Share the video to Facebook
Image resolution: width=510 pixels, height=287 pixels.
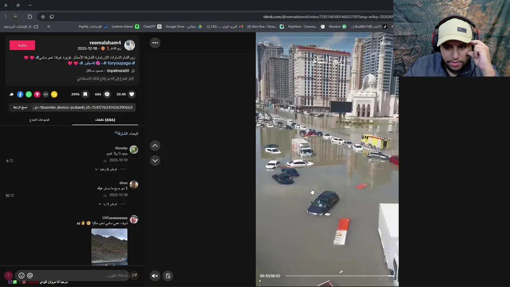pos(20,94)
